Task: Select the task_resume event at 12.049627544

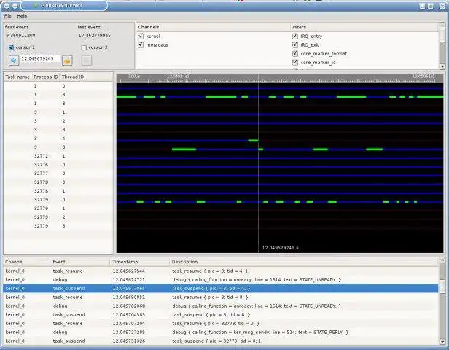Action: coord(221,271)
